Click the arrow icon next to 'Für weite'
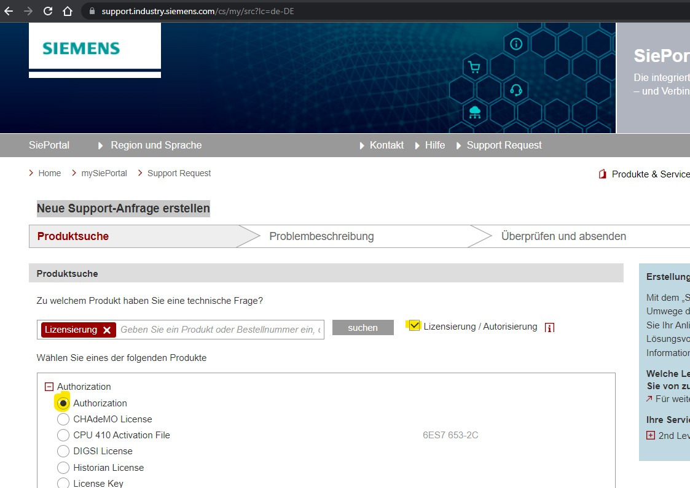The height and width of the screenshot is (488, 690). click(649, 399)
